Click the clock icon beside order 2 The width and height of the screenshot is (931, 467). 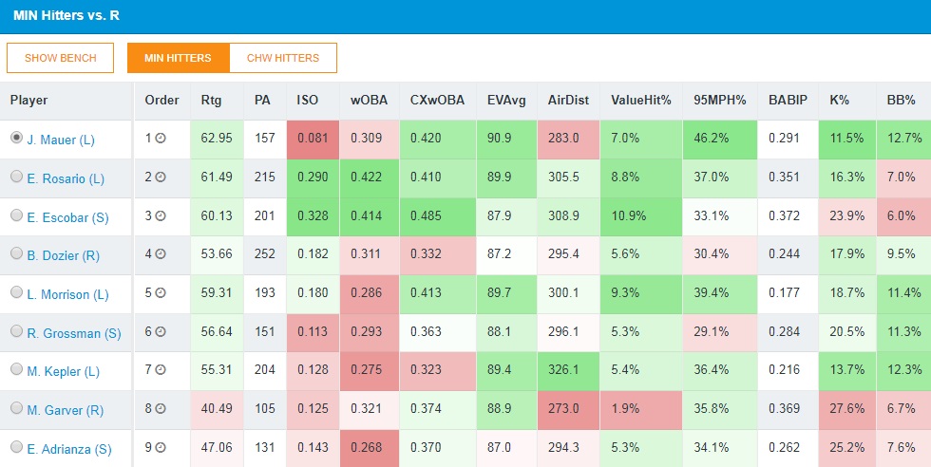coord(161,177)
